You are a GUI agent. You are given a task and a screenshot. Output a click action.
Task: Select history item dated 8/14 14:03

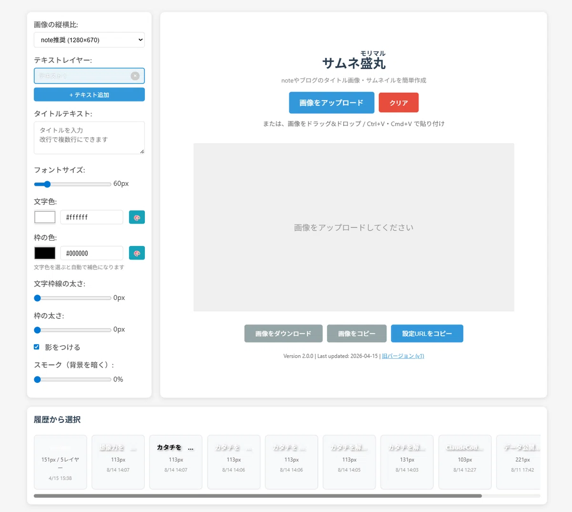[x=407, y=462]
